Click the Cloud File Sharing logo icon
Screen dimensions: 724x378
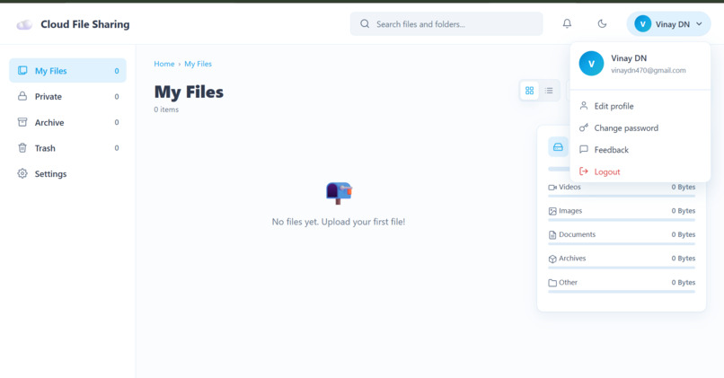24,24
